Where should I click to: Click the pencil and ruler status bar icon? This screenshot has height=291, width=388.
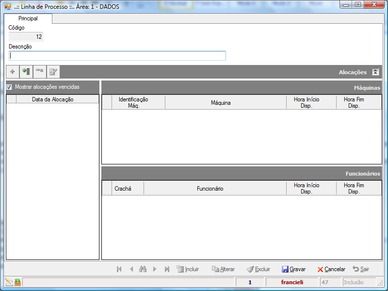pyautogui.click(x=9, y=282)
